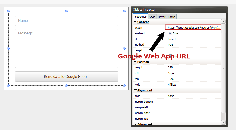Click the Object Inspector title bar
Viewport: 236px width, 130px height.
tap(179, 10)
